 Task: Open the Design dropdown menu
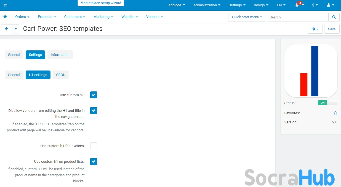[261, 5]
